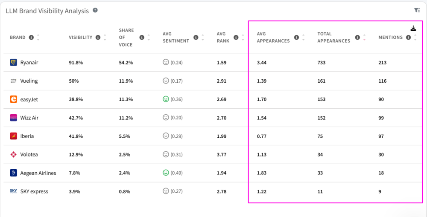This screenshot has width=427, height=217.
Task: Click Volotea's 3.77 average rank value
Action: coord(221,154)
